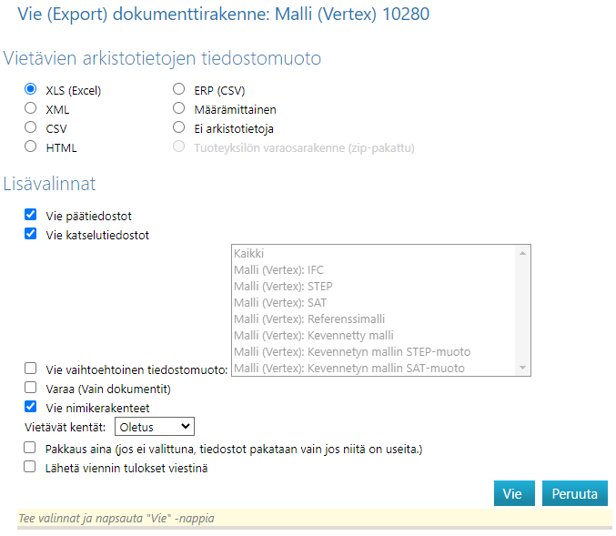The image size is (616, 536).
Task: Toggle Vie katselutiedostot checkbox
Action: [x=31, y=234]
